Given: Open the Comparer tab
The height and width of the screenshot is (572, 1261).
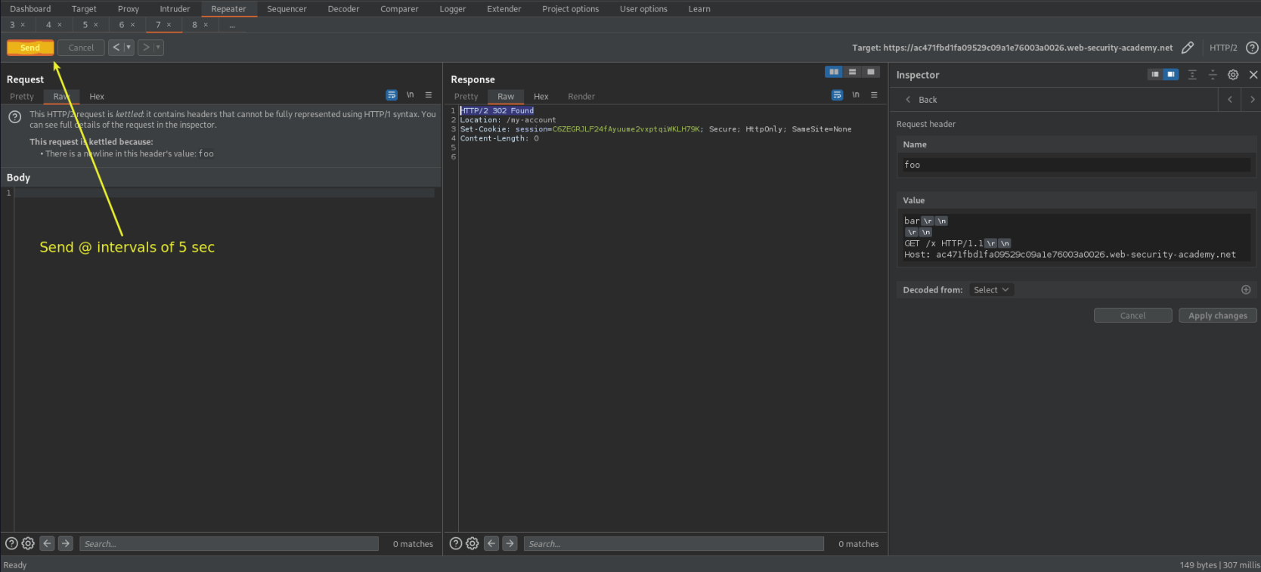Looking at the screenshot, I should click(399, 9).
